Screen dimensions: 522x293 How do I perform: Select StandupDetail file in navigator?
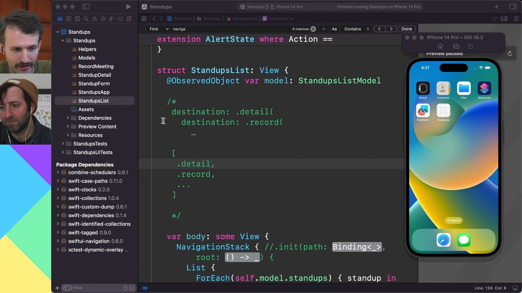tap(94, 75)
